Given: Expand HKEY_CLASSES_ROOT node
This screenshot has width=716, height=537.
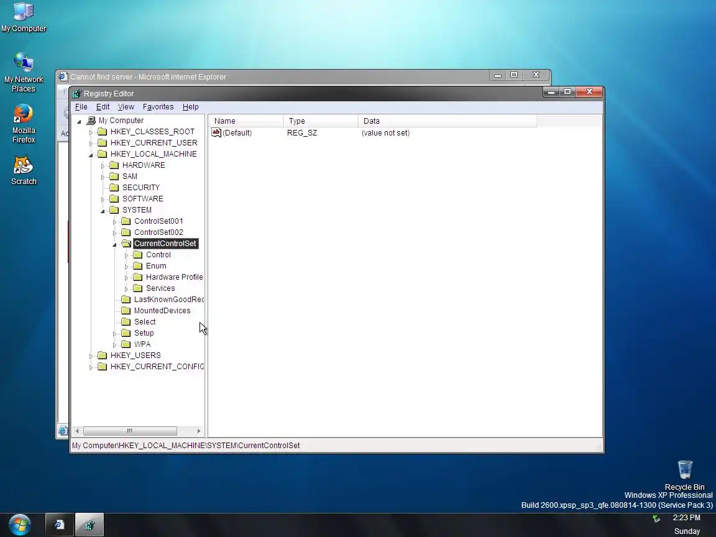Looking at the screenshot, I should [x=91, y=132].
